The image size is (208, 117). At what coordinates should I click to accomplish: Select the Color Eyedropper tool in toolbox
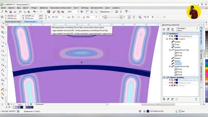click(x=2, y=89)
